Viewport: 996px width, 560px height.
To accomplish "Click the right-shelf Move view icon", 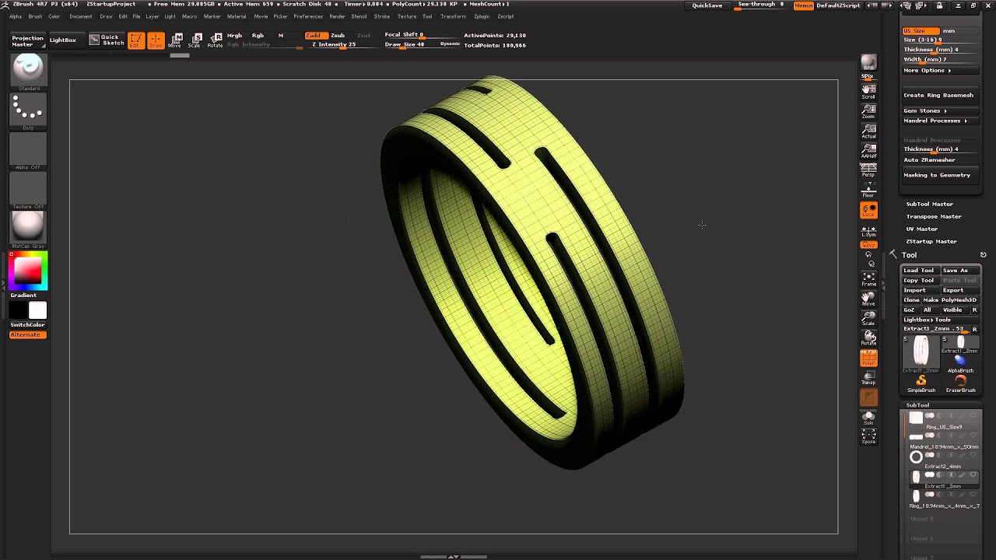I will (868, 298).
